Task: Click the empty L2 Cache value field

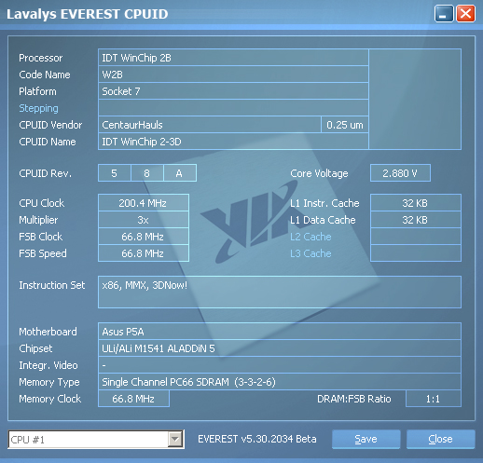Action: [x=416, y=237]
